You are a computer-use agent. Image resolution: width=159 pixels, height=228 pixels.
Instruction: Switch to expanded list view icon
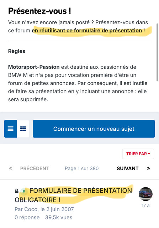[23, 129]
